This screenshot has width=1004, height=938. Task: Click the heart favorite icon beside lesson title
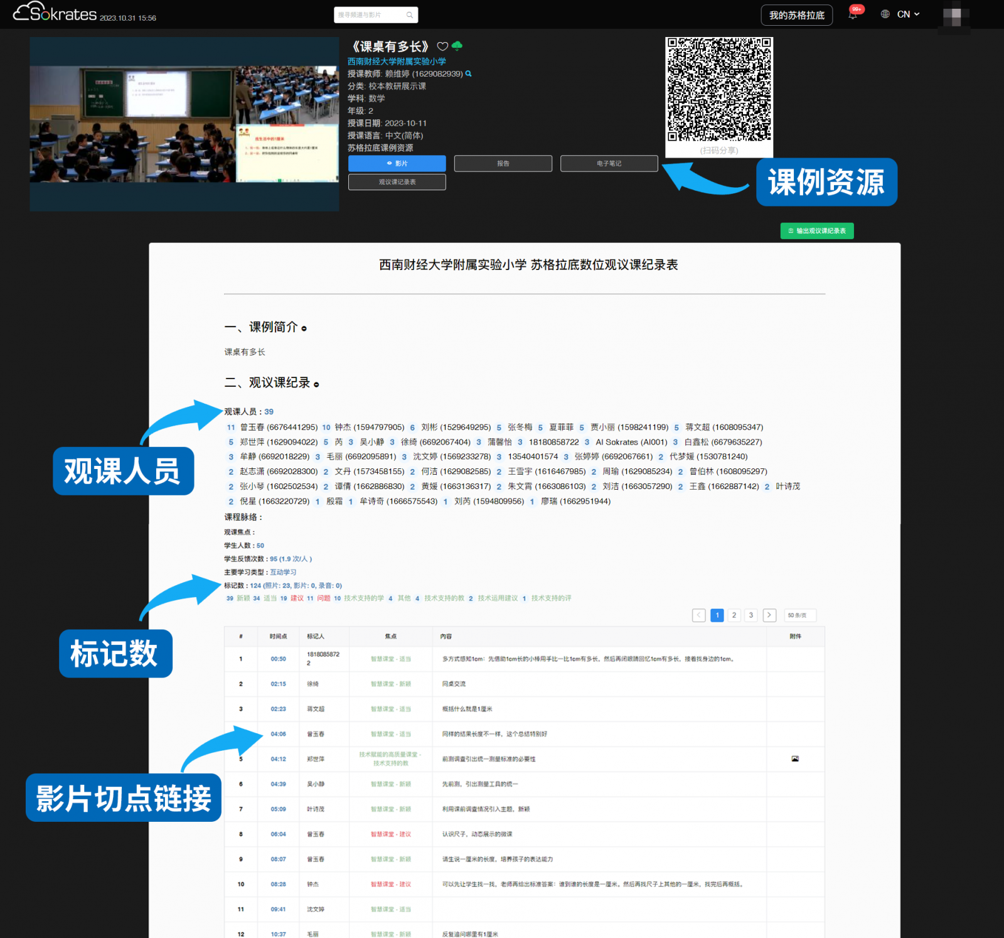pyautogui.click(x=442, y=46)
